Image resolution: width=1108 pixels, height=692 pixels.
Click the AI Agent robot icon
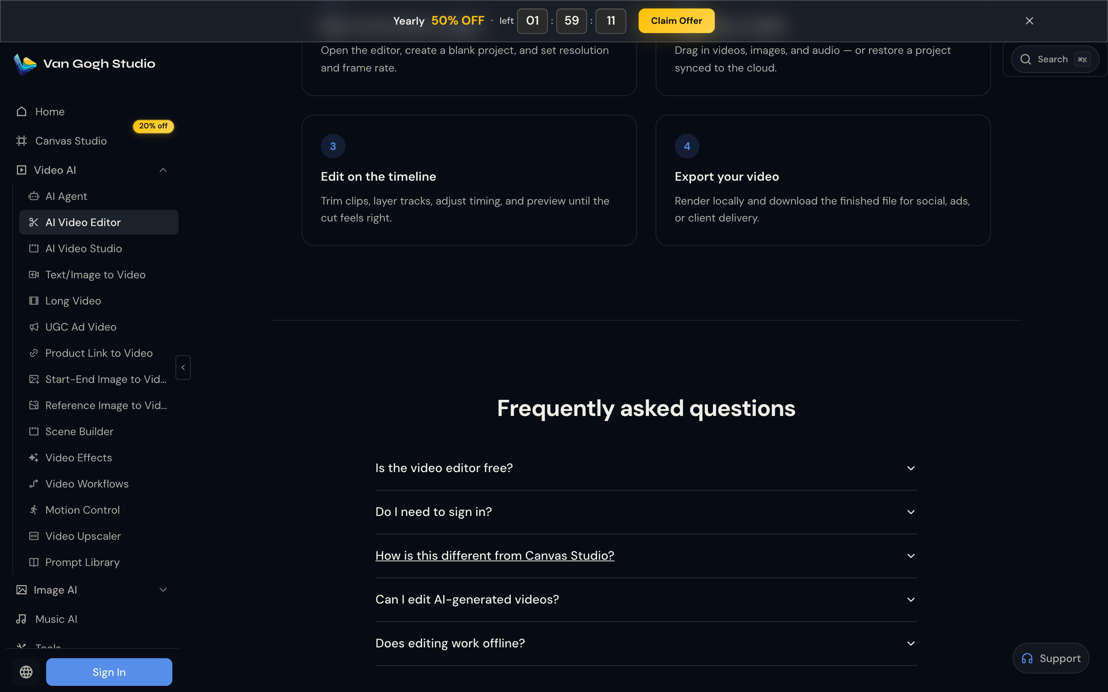click(x=33, y=196)
